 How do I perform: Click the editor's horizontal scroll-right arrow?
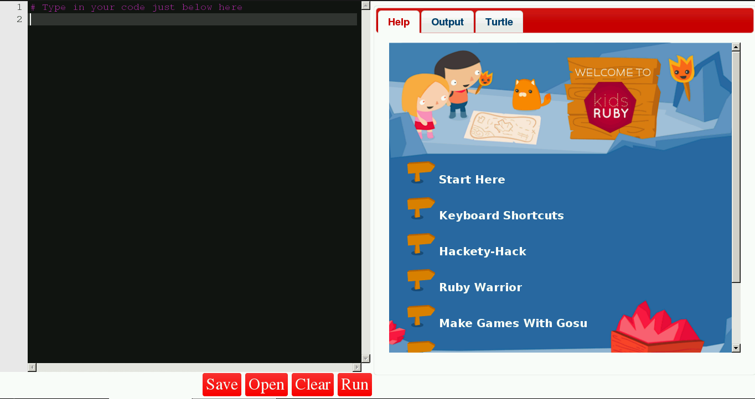(357, 368)
